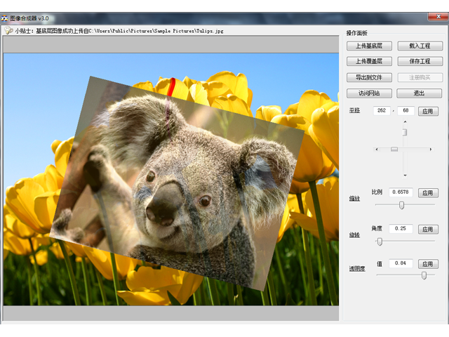
Task: Focus the opacity value field 0.84
Action: pyautogui.click(x=401, y=264)
